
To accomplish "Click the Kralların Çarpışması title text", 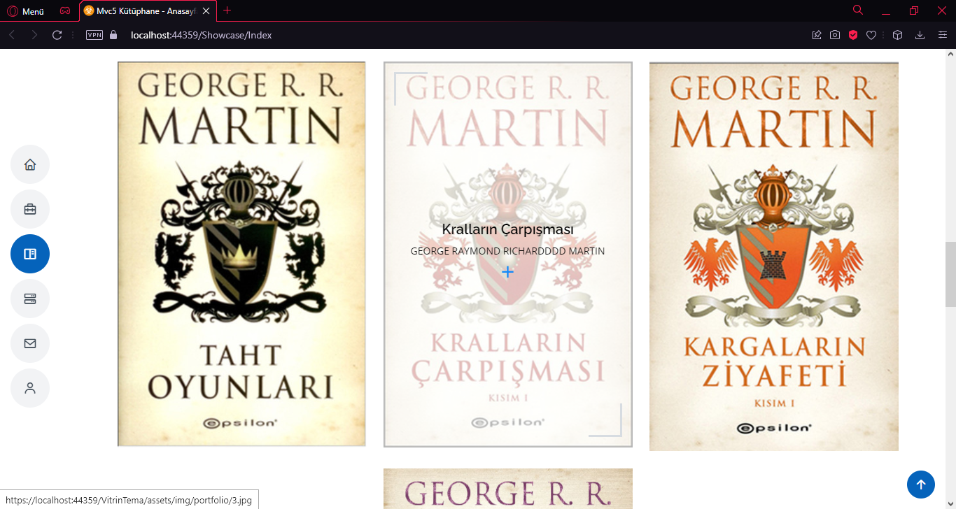I will pyautogui.click(x=508, y=229).
